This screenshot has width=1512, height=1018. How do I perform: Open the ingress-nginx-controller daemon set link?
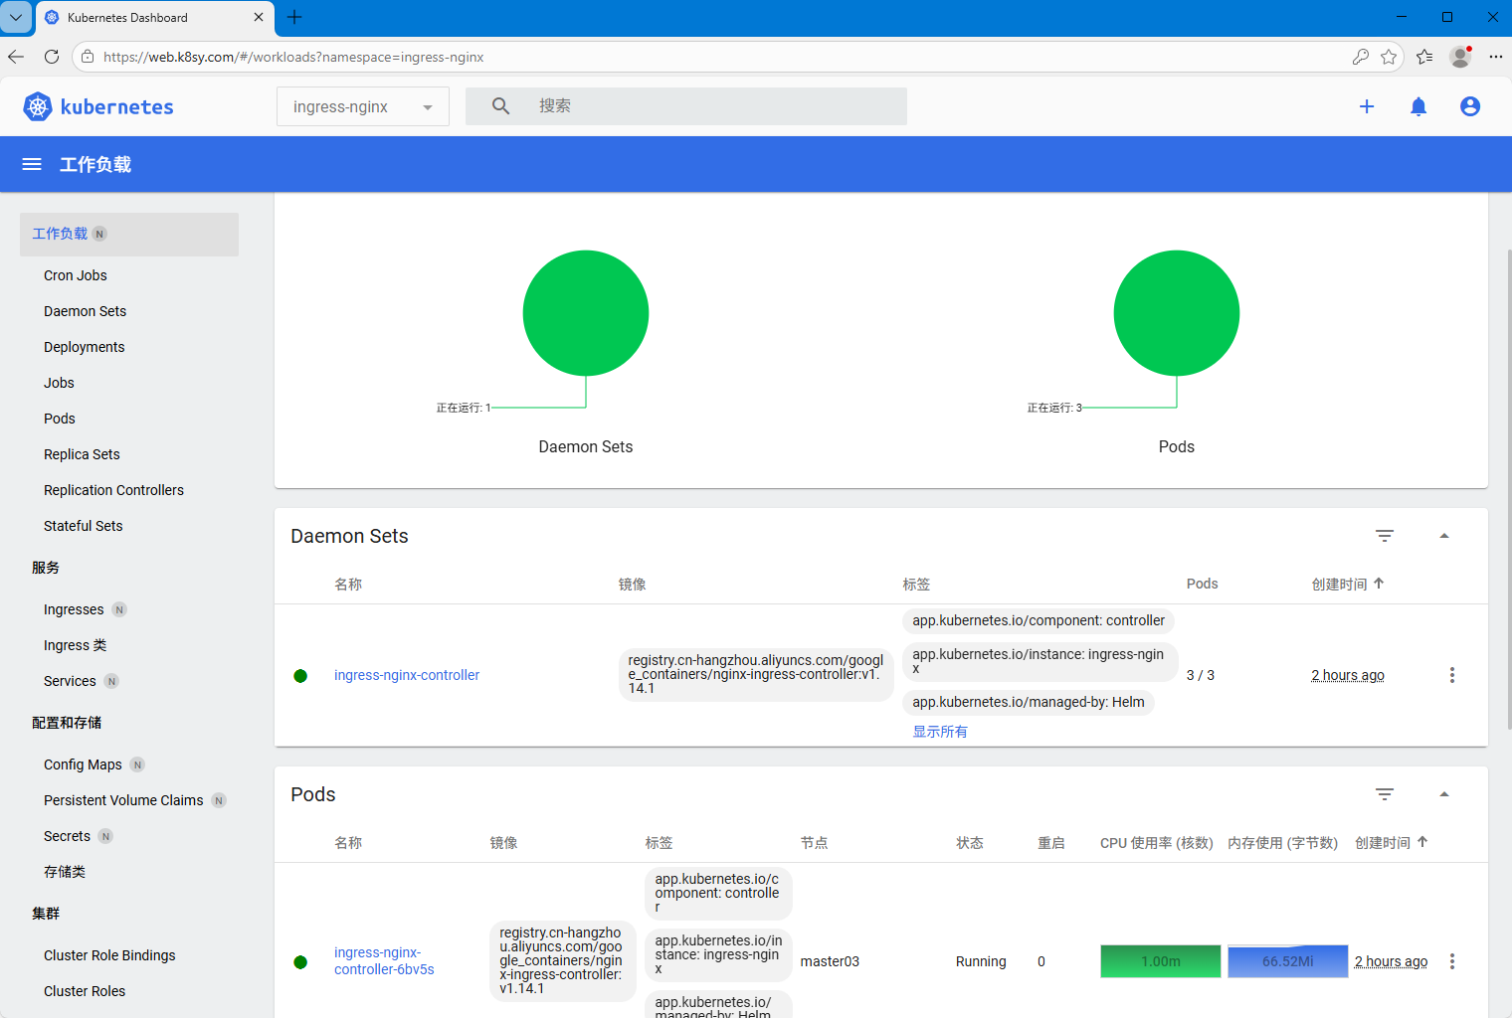[x=407, y=675]
